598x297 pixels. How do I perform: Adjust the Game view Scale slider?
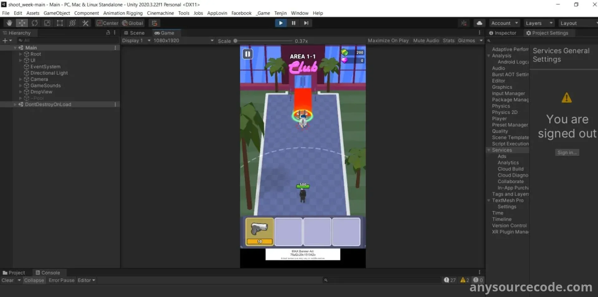235,41
